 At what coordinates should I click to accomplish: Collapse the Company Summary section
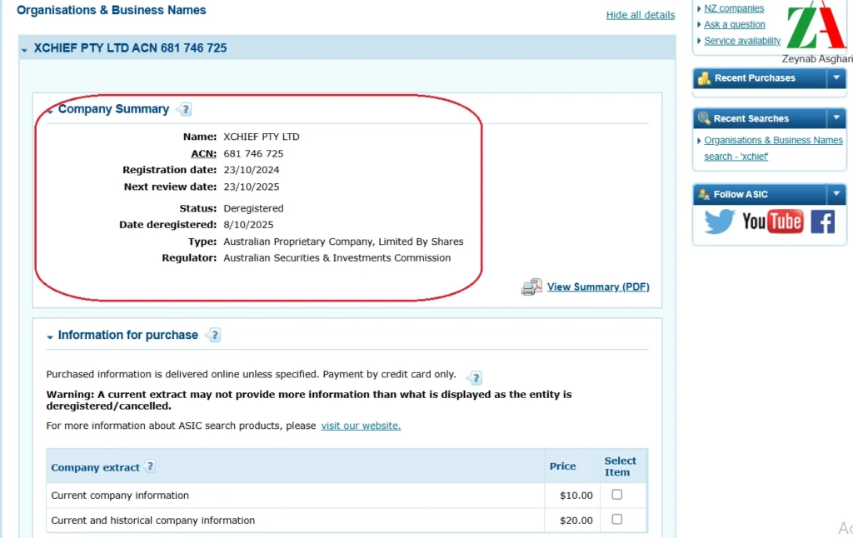[x=50, y=111]
